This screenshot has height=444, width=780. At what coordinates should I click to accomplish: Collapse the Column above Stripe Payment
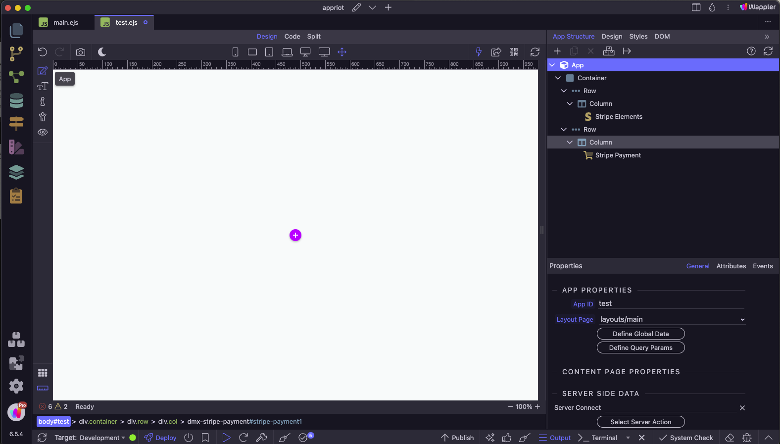[570, 143]
